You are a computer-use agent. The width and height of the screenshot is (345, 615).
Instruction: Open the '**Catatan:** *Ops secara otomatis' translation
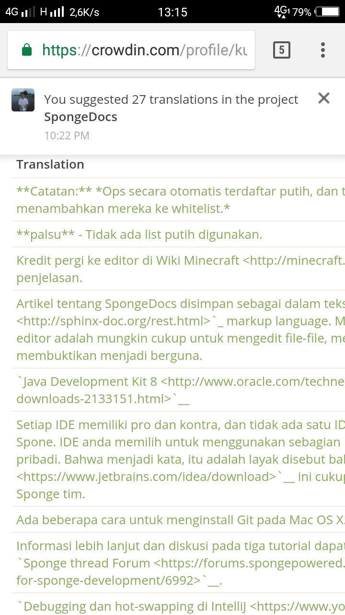(178, 200)
